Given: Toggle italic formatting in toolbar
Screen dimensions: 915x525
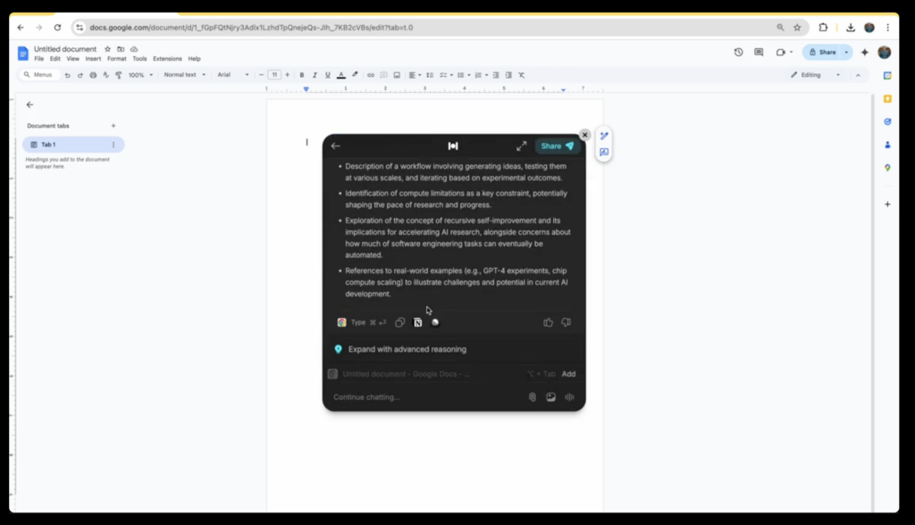Looking at the screenshot, I should (315, 75).
